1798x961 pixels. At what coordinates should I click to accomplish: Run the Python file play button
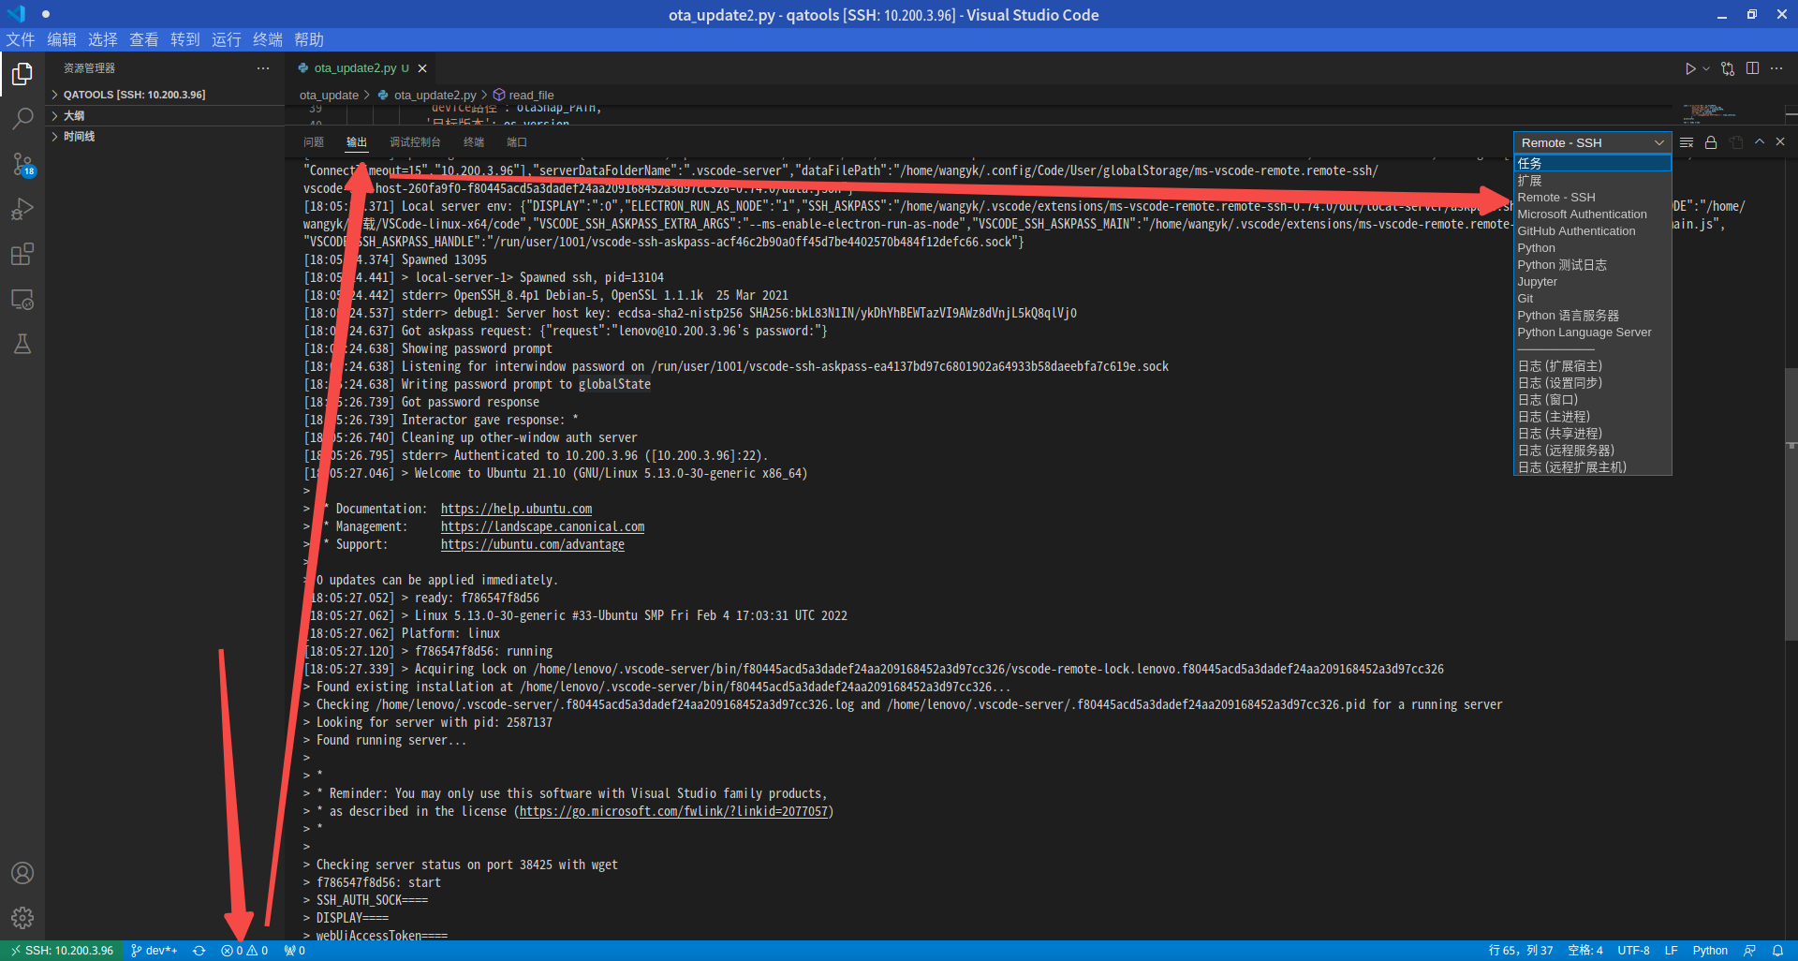[x=1689, y=68]
